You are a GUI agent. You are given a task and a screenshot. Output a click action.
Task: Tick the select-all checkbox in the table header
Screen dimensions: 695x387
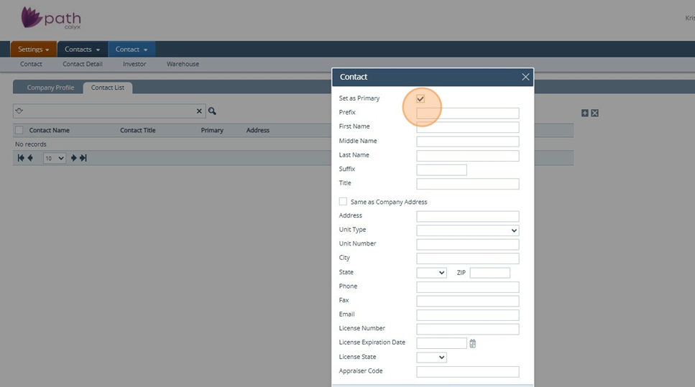[19, 131]
